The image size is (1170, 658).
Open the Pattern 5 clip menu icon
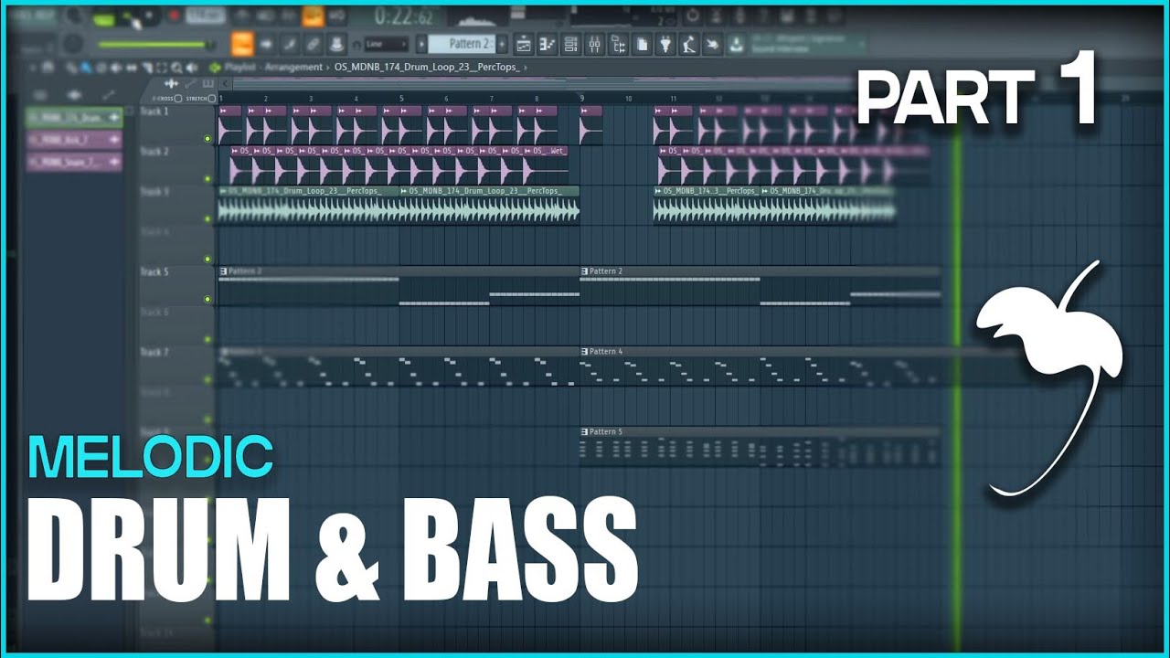(584, 431)
